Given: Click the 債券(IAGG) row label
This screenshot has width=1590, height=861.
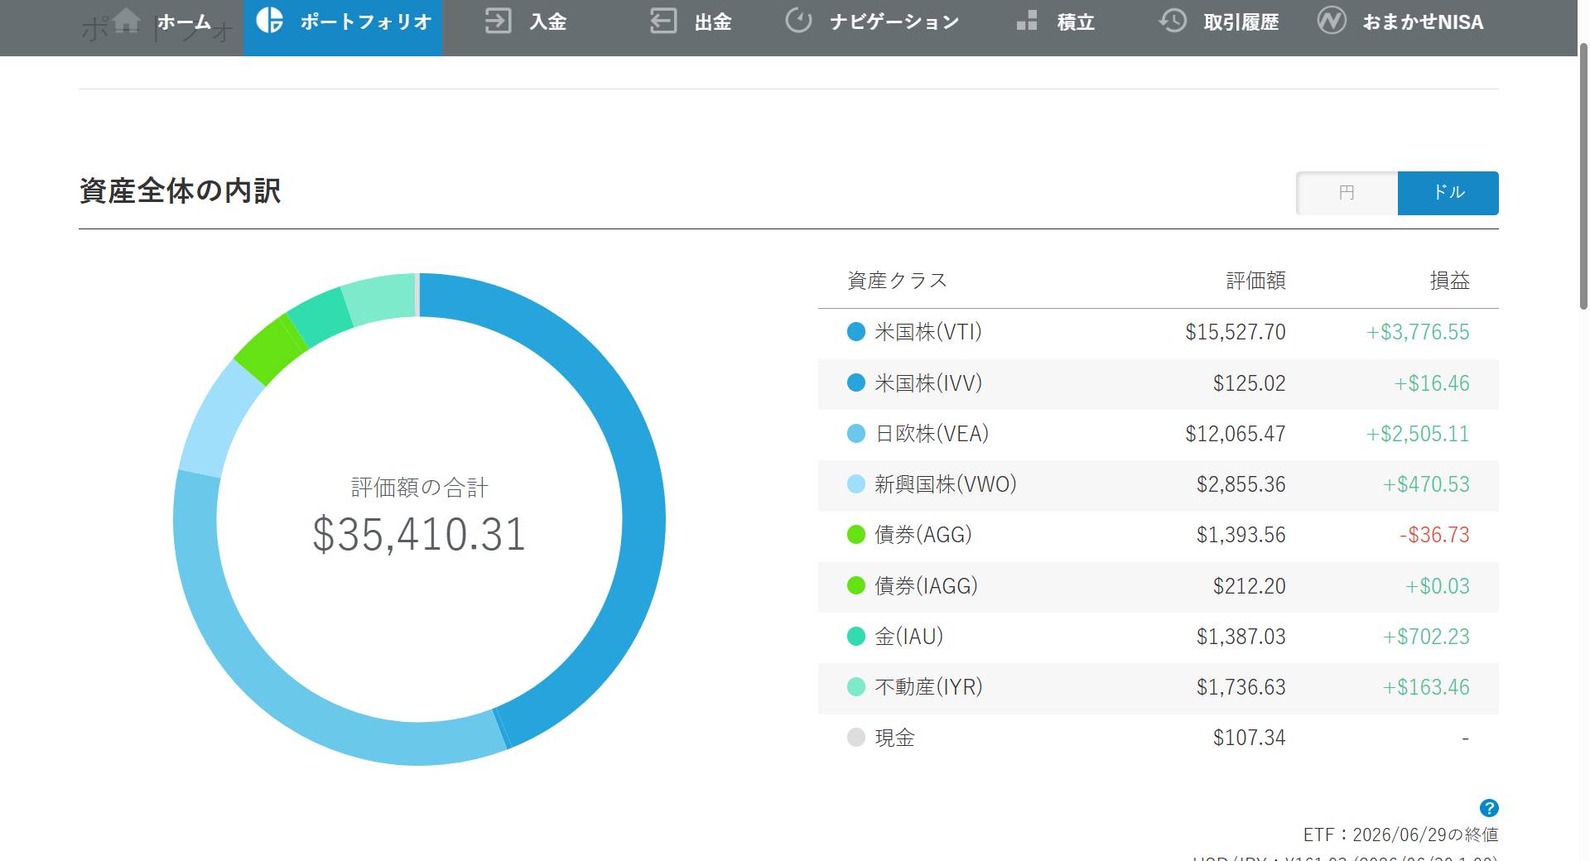Looking at the screenshot, I should click(x=927, y=586).
